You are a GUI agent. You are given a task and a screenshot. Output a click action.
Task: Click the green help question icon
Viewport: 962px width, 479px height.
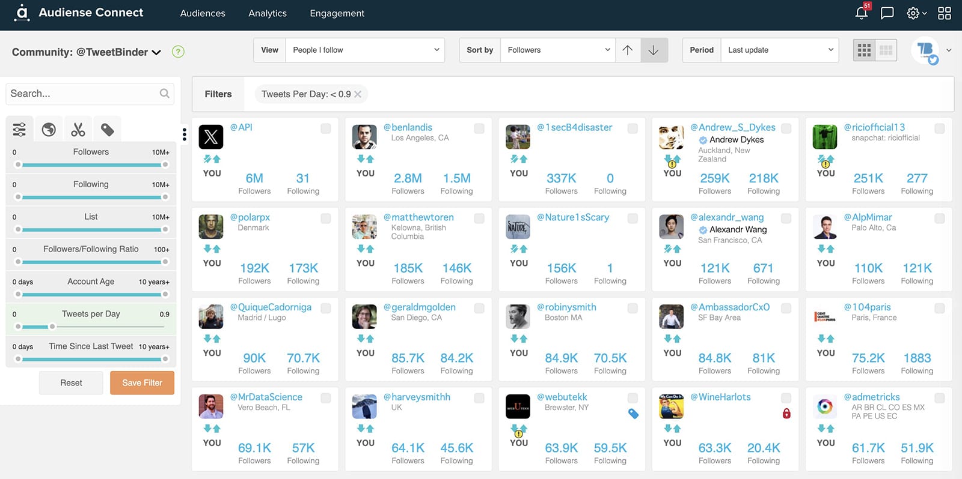178,52
